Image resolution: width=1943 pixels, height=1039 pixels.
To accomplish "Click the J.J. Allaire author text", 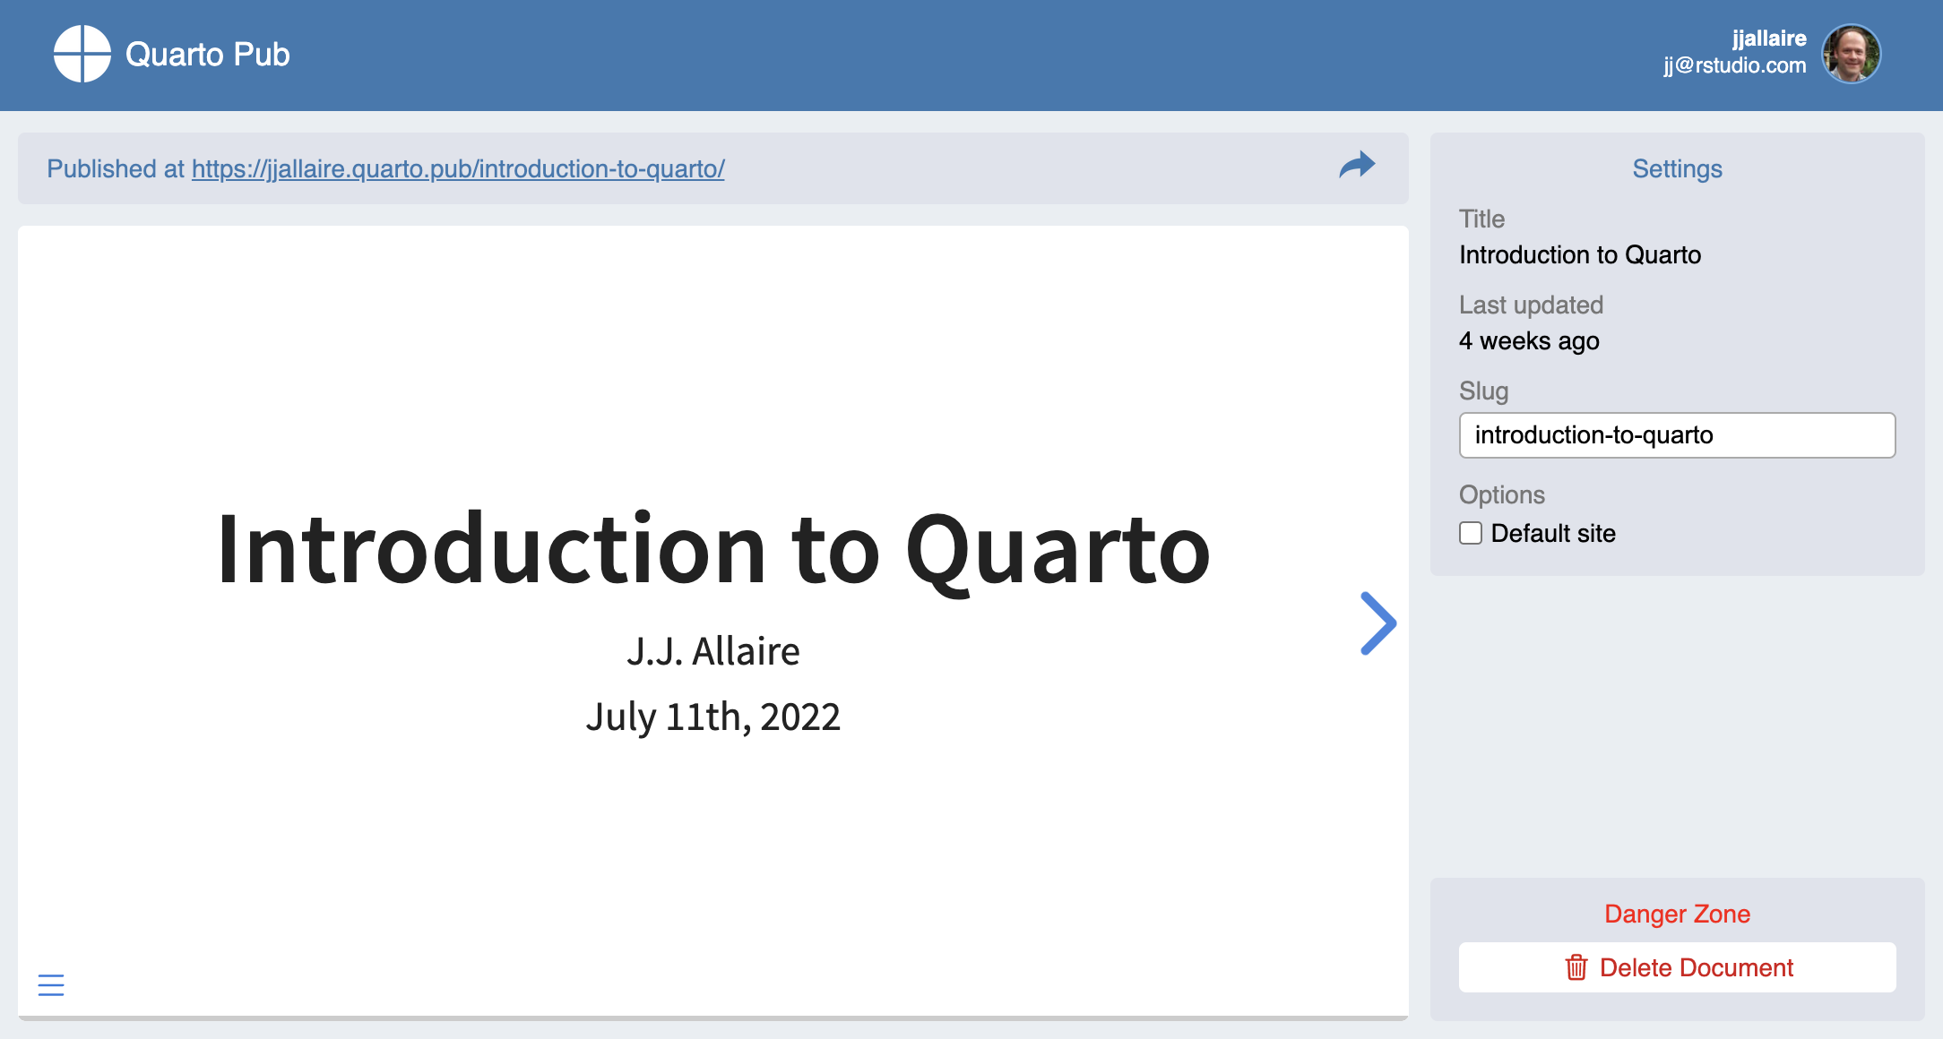I will click(x=712, y=651).
